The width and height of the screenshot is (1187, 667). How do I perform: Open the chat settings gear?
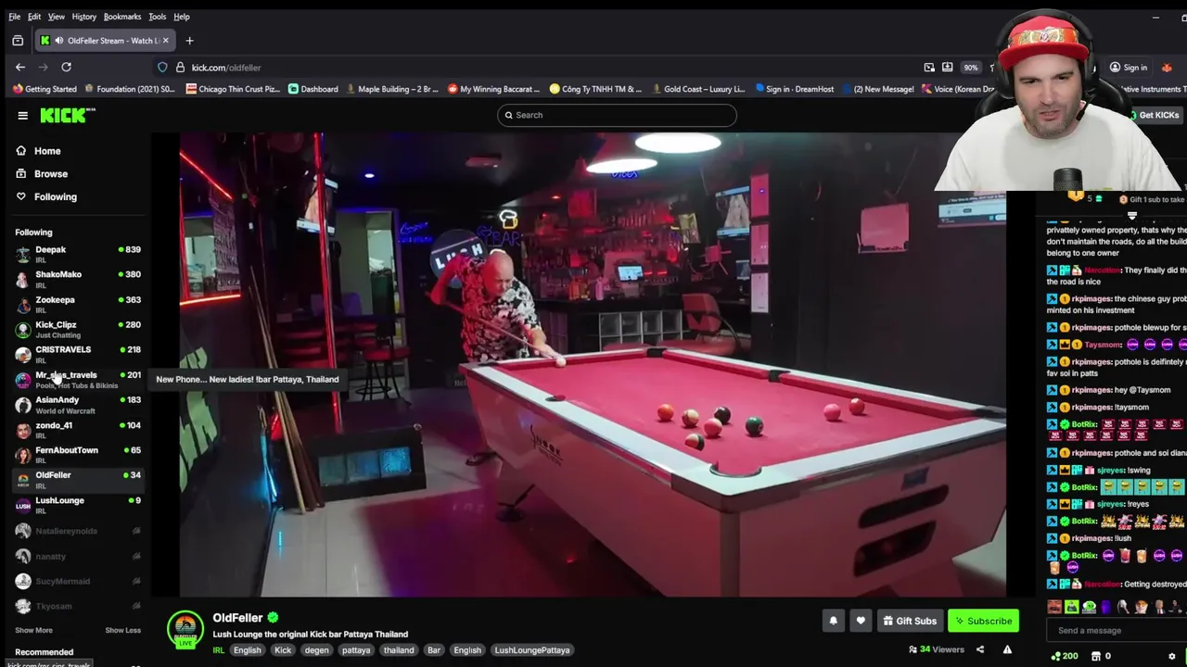click(1172, 656)
